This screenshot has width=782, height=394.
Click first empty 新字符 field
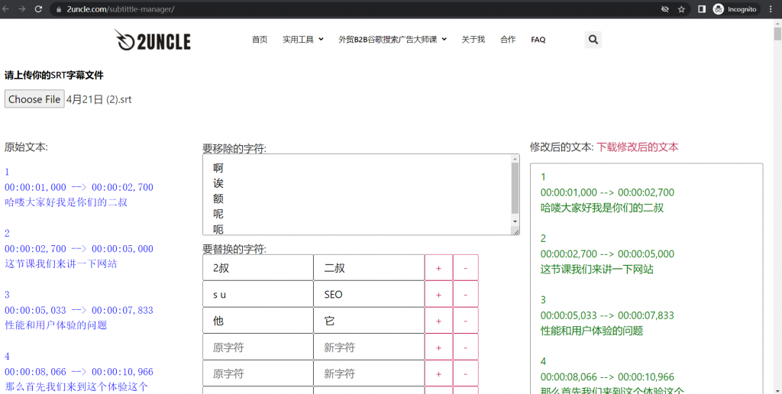369,347
